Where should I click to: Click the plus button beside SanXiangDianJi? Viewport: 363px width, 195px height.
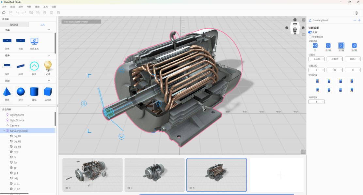point(359,20)
